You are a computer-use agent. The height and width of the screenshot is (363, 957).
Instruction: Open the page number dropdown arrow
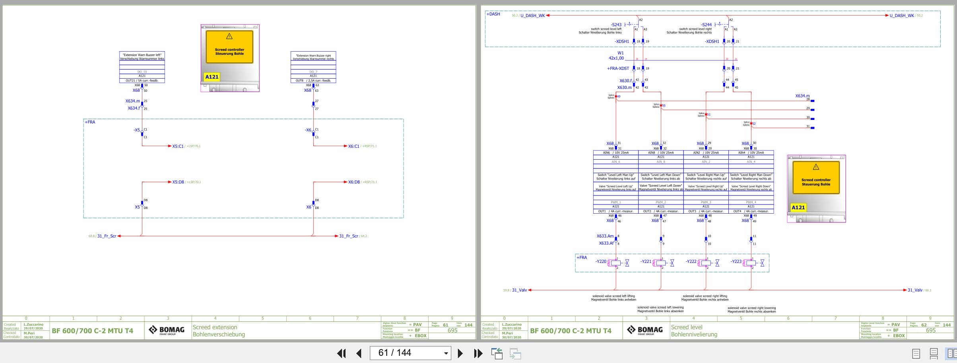tap(446, 353)
